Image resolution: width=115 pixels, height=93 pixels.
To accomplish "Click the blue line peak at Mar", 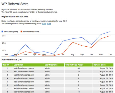I will coord(25,45).
